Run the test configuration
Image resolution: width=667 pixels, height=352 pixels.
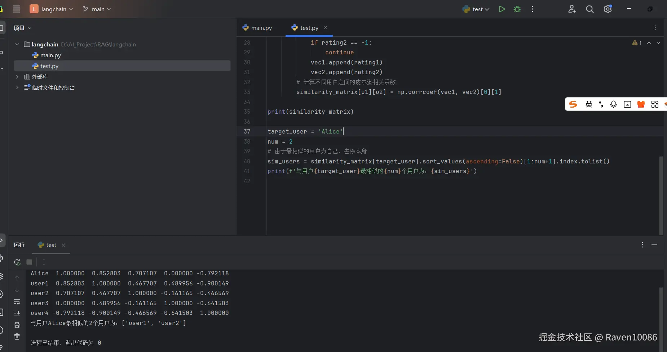click(502, 9)
